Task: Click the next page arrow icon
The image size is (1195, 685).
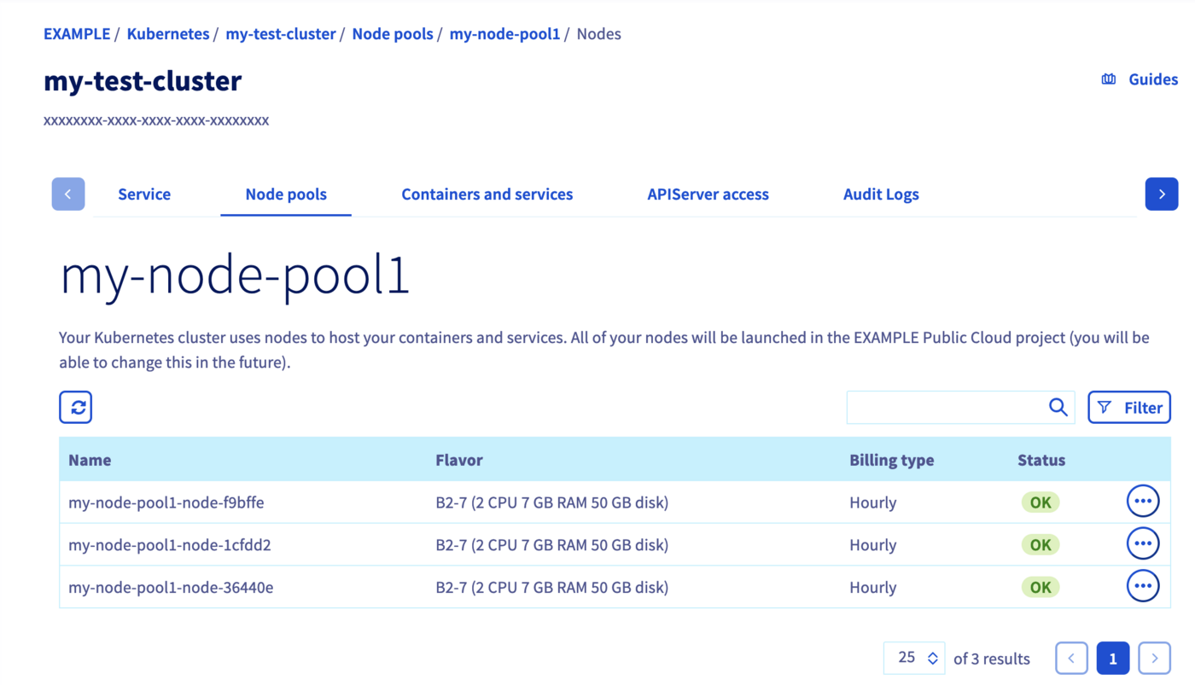Action: click(1154, 657)
